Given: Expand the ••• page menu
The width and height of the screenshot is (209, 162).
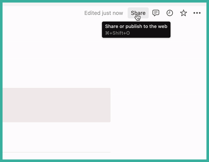Looking at the screenshot, I should tap(197, 13).
